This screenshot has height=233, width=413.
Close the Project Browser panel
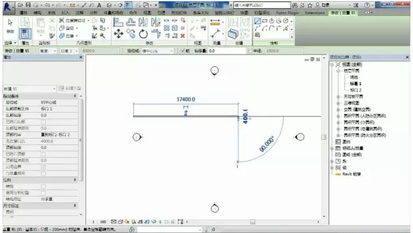point(407,57)
